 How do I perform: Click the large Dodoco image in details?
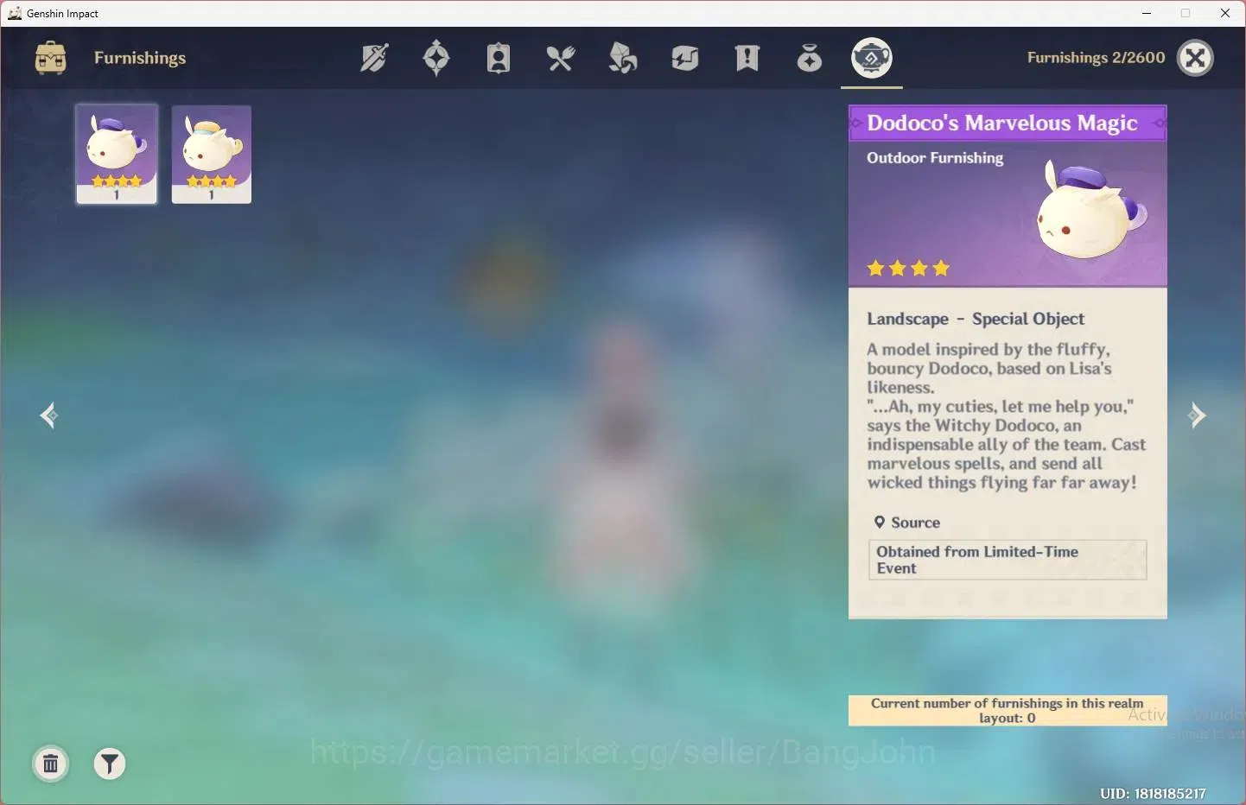(1093, 209)
